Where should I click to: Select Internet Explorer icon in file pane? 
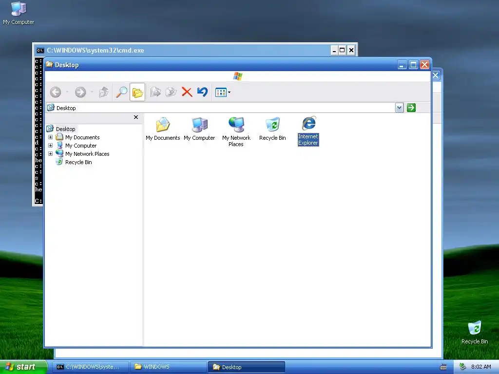point(308,131)
